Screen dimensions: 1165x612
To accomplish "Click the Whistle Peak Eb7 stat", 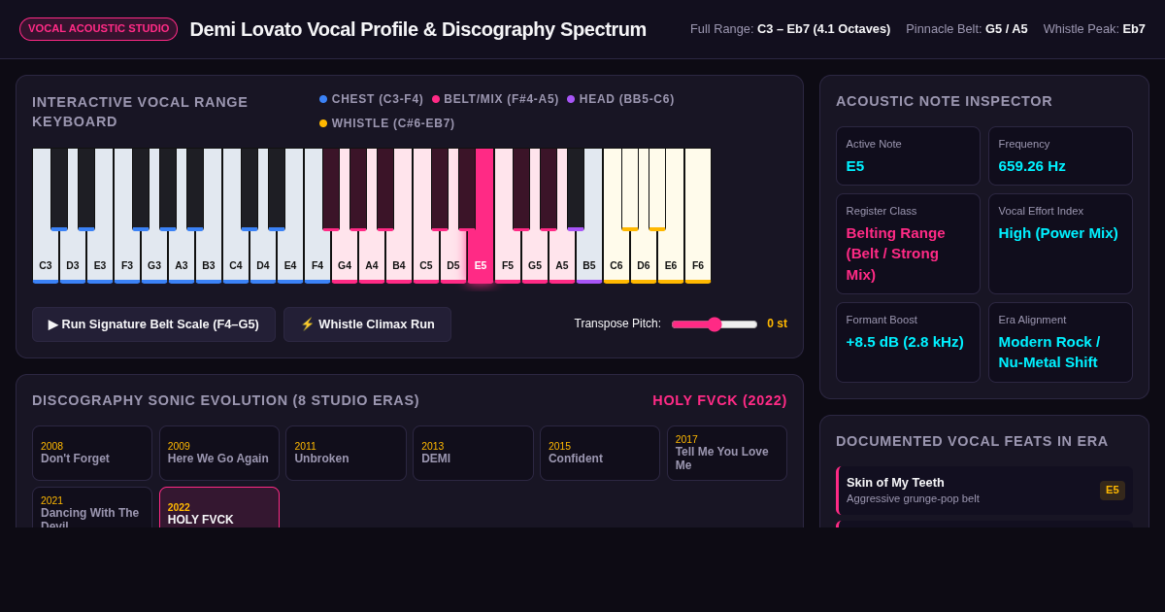I will coord(1094,29).
